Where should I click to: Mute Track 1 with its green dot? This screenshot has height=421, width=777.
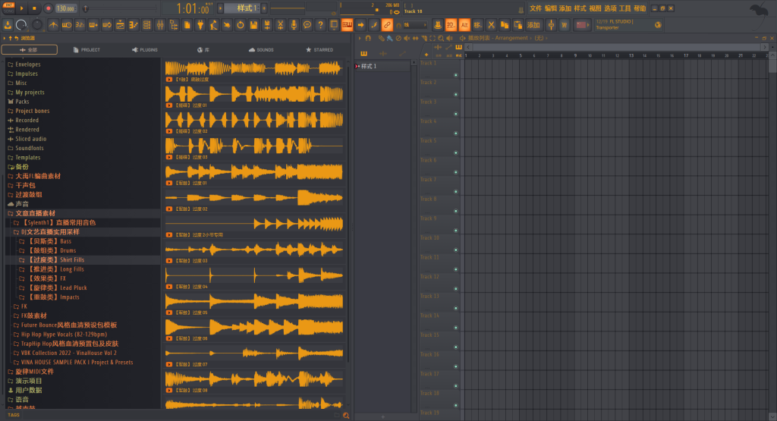click(x=455, y=75)
